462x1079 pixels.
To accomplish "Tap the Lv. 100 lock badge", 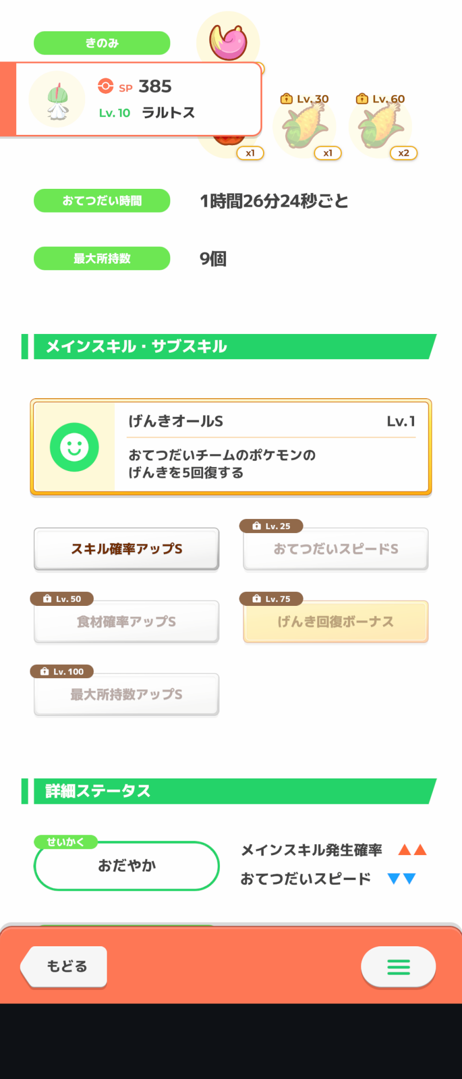I will [x=62, y=672].
